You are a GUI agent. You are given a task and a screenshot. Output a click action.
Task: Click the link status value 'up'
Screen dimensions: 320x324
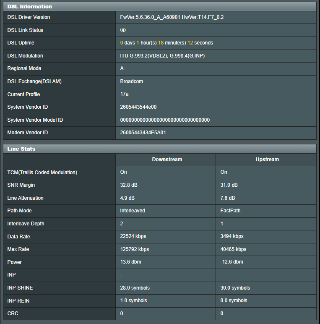pos(123,30)
